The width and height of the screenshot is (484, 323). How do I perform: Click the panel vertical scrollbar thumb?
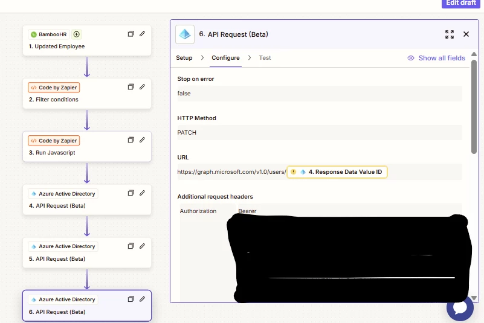click(474, 106)
